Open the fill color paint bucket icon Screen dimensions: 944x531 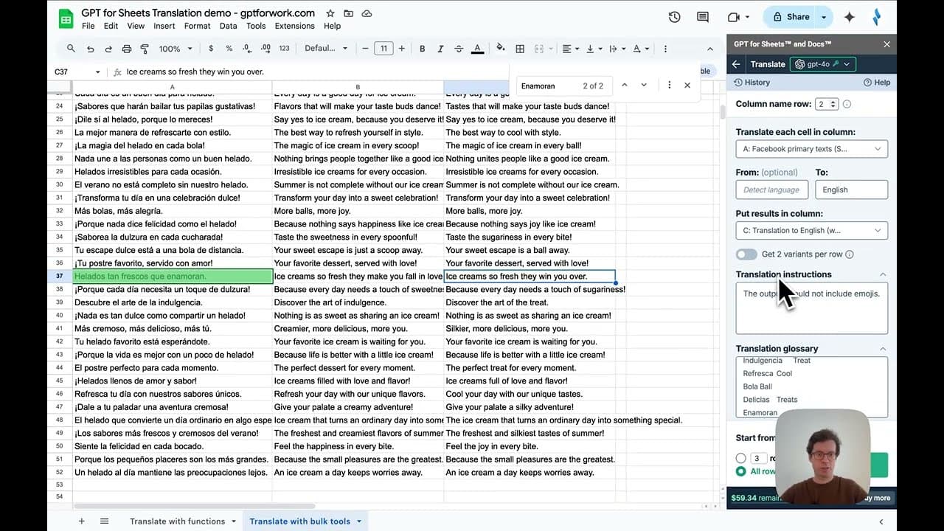click(x=500, y=49)
